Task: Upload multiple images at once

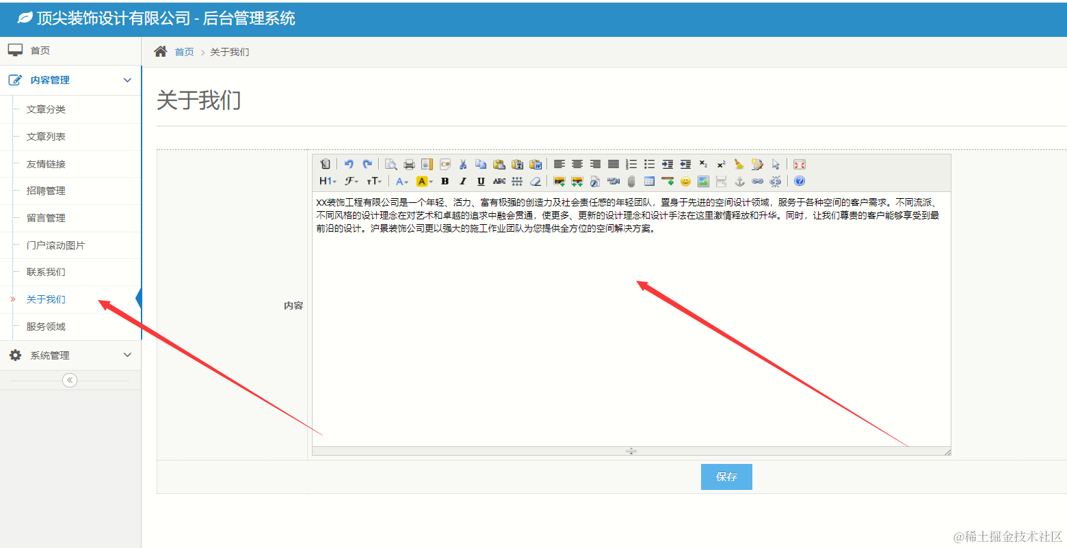Action: coord(577,181)
